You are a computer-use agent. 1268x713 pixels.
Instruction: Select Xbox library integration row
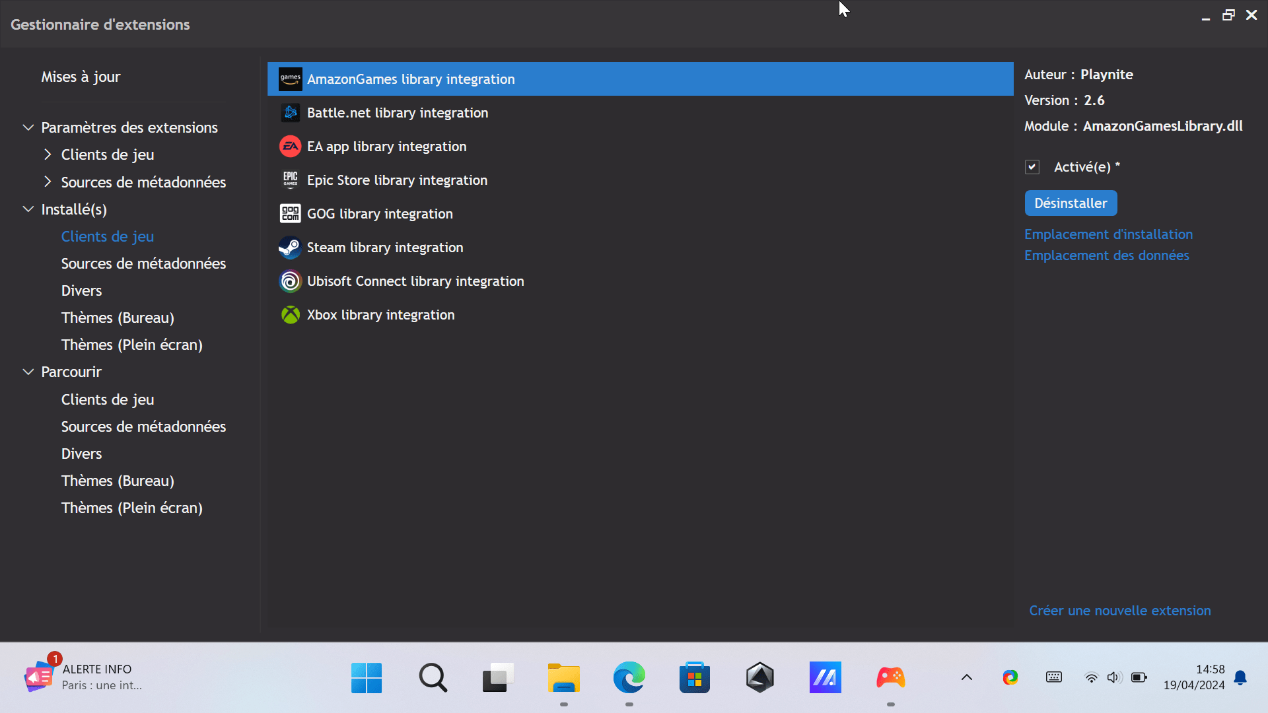point(640,315)
